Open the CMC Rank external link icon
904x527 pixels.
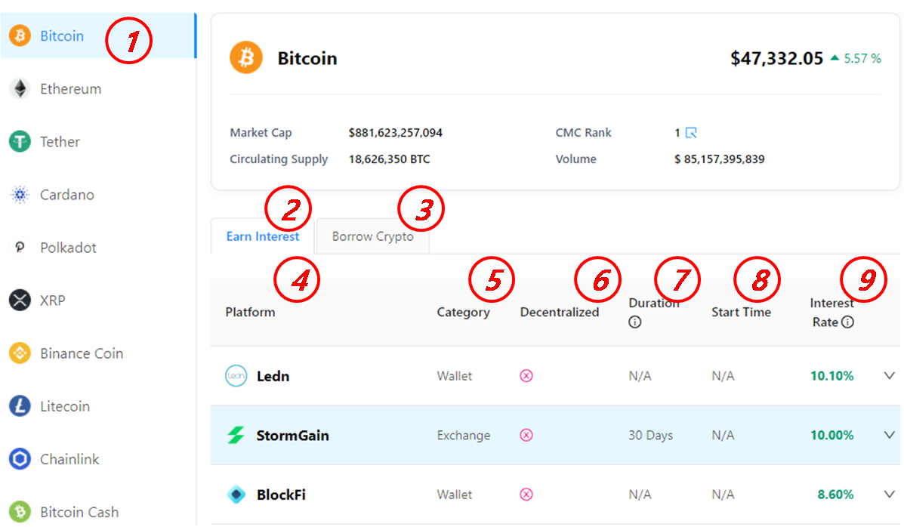[691, 133]
